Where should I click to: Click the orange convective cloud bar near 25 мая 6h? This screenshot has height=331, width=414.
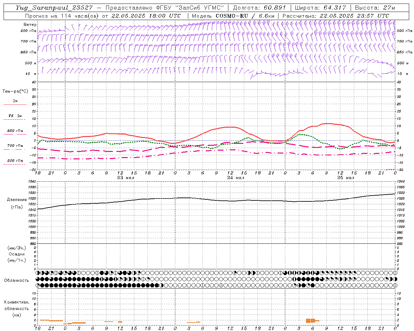[310, 321]
